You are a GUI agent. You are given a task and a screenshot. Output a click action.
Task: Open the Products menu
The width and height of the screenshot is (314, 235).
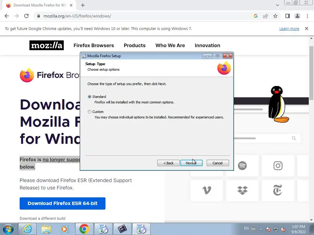click(135, 45)
